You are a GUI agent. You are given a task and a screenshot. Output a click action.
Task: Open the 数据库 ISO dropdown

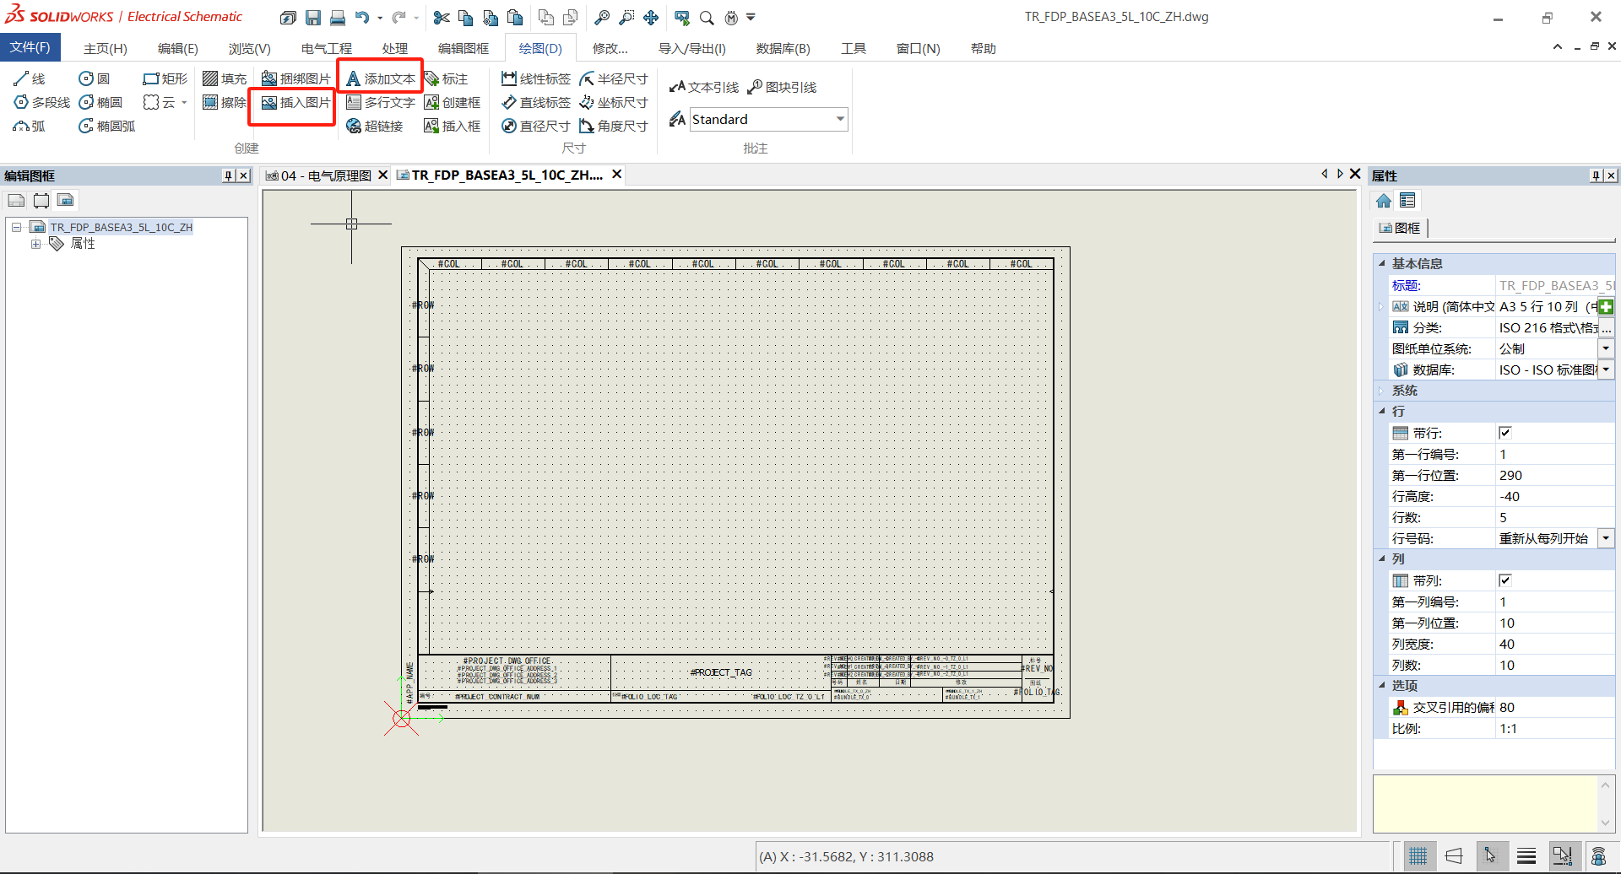click(x=1606, y=370)
